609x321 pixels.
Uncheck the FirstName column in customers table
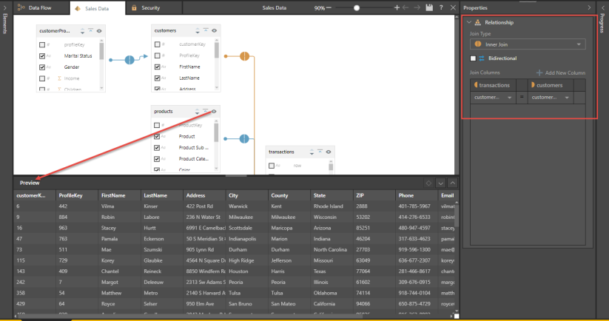[157, 67]
